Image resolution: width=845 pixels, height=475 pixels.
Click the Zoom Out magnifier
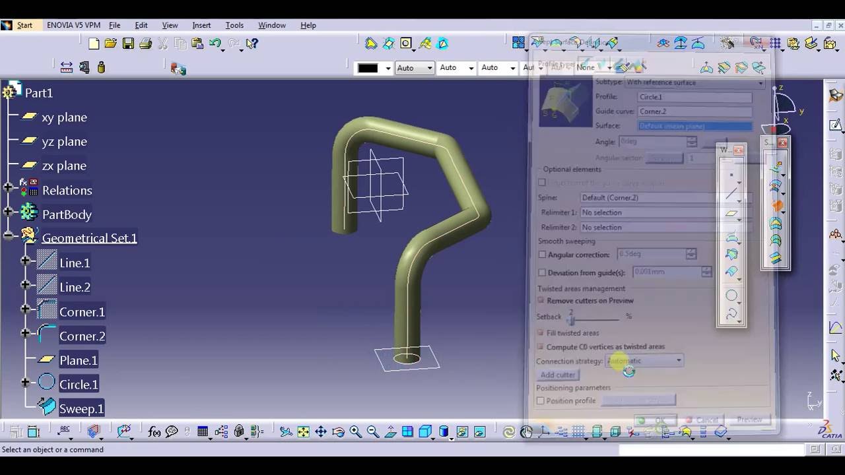tap(372, 432)
